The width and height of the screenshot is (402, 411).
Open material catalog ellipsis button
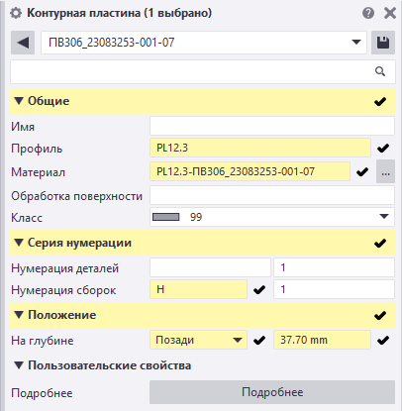tap(385, 171)
